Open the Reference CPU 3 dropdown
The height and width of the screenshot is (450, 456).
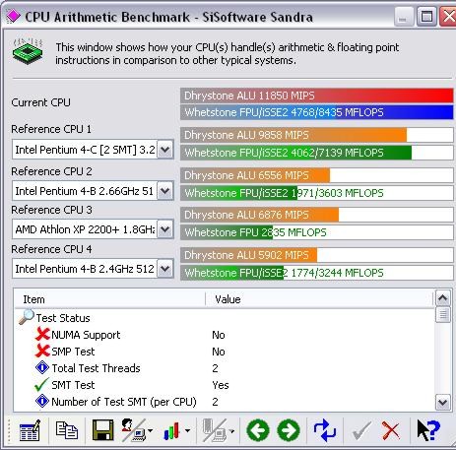164,229
